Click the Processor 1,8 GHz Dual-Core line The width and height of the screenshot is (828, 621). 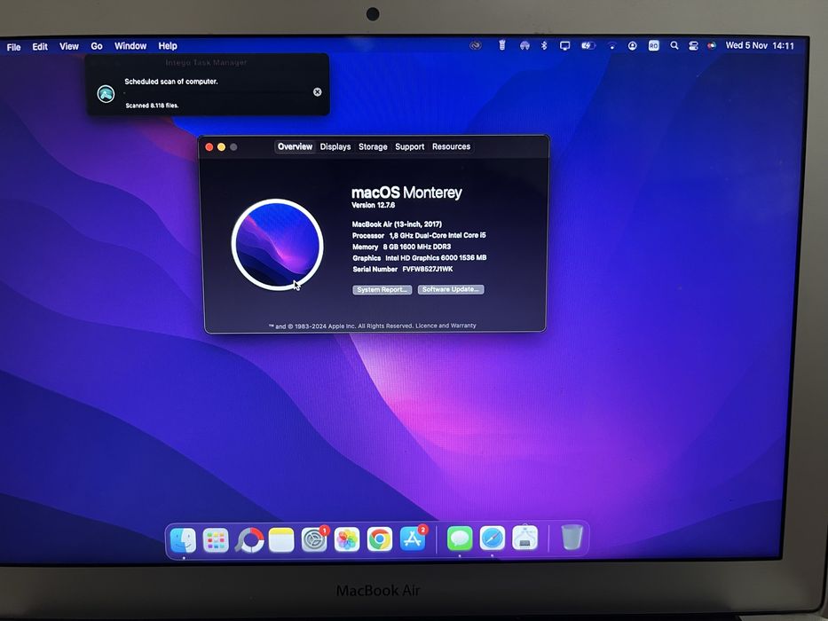click(x=419, y=235)
